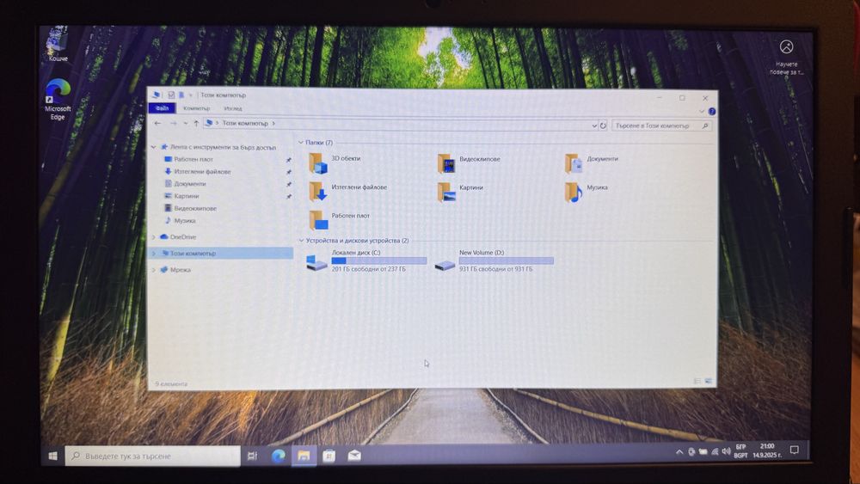Click File Explorer taskbar icon
Viewport: 860px width, 484px height.
pos(304,456)
